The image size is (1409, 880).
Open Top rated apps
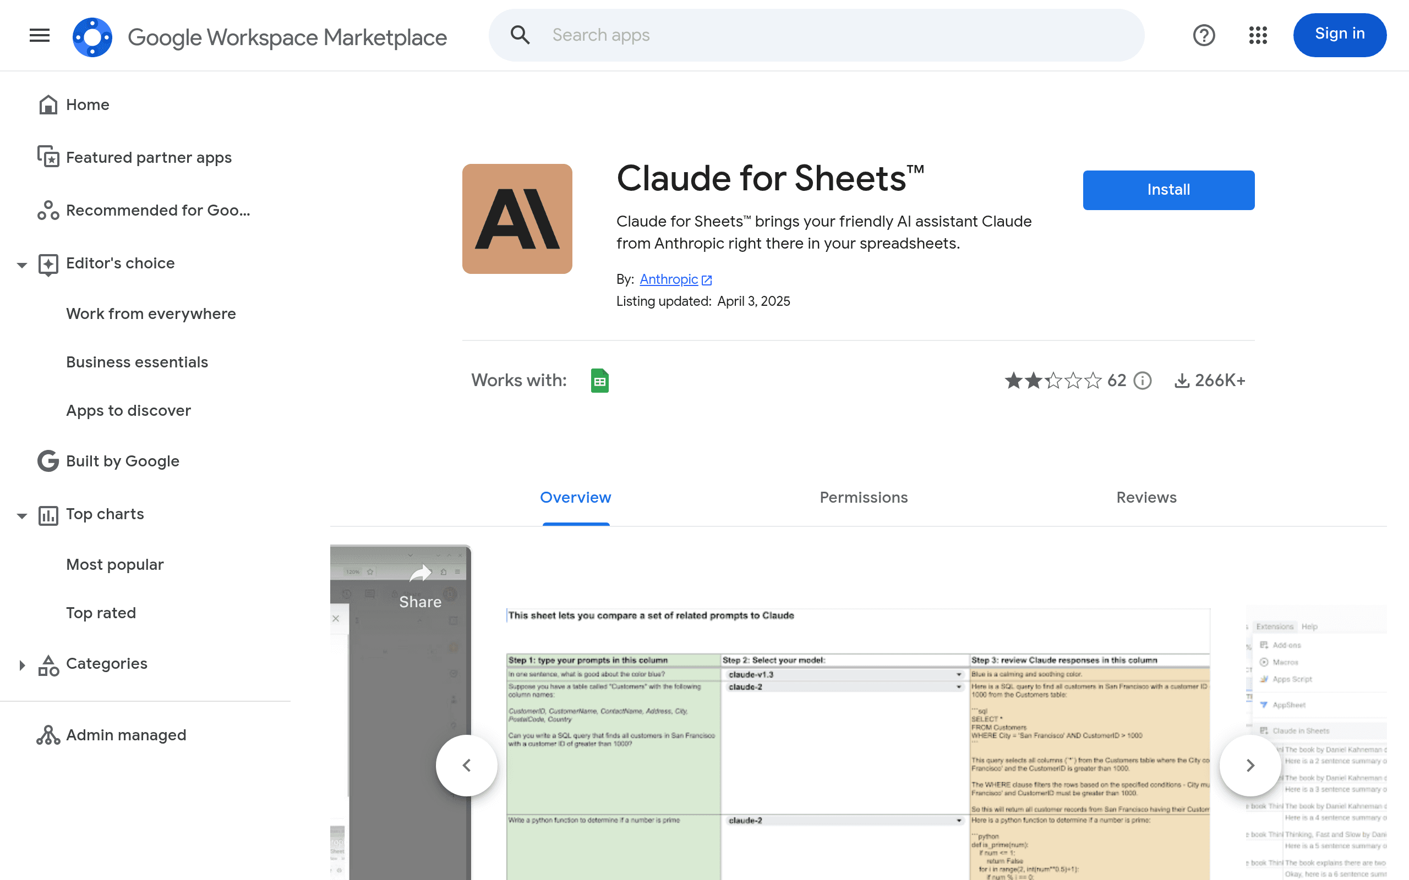tap(101, 613)
